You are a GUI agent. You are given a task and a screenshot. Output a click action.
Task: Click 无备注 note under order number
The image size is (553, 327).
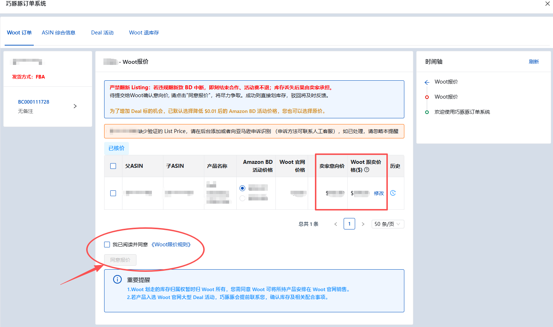click(x=25, y=111)
